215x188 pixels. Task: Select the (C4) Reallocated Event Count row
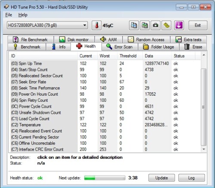click(104, 131)
